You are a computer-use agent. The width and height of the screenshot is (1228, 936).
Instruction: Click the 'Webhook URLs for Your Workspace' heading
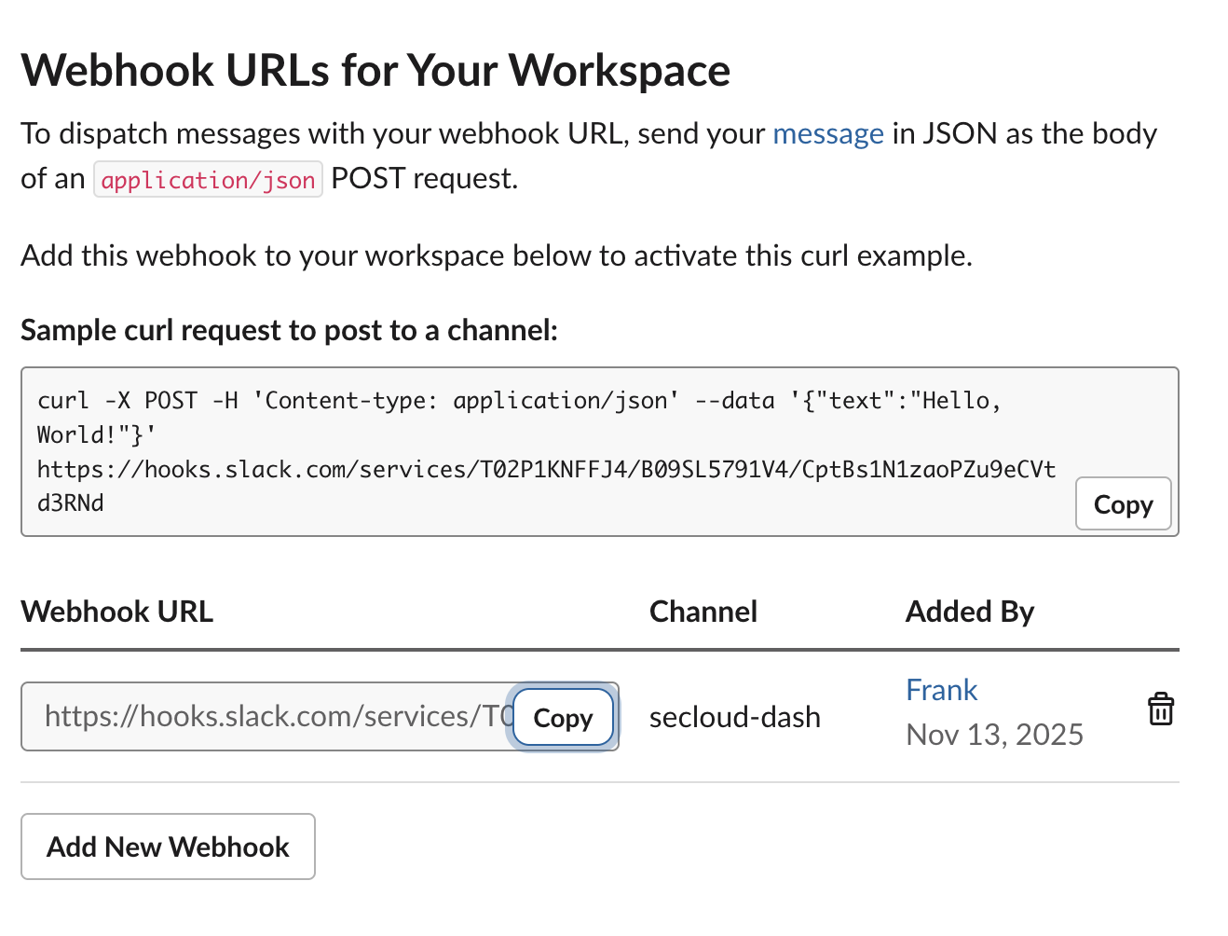click(x=375, y=71)
